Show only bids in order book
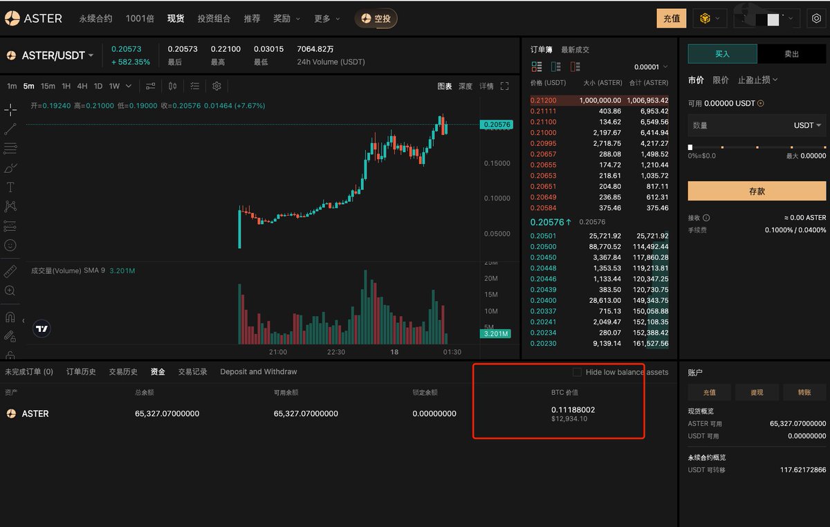The image size is (830, 527). [x=556, y=66]
